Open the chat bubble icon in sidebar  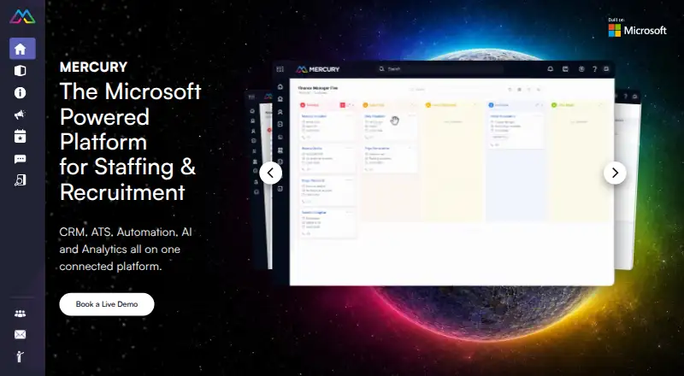pyautogui.click(x=20, y=159)
